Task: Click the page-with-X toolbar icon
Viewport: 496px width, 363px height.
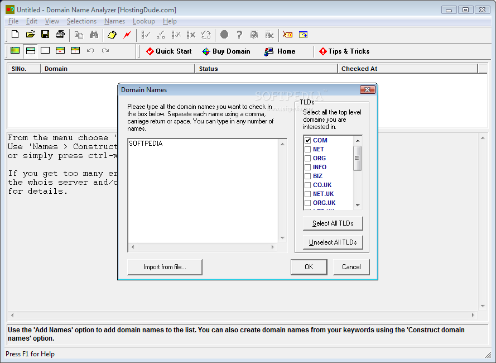Action: [269, 35]
